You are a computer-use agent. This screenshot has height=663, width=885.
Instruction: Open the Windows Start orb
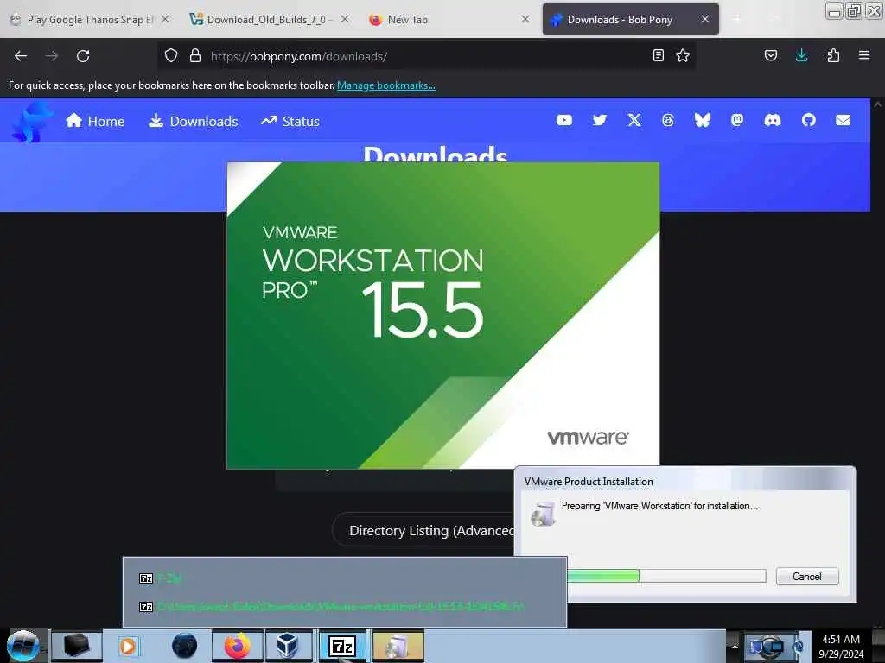point(22,646)
